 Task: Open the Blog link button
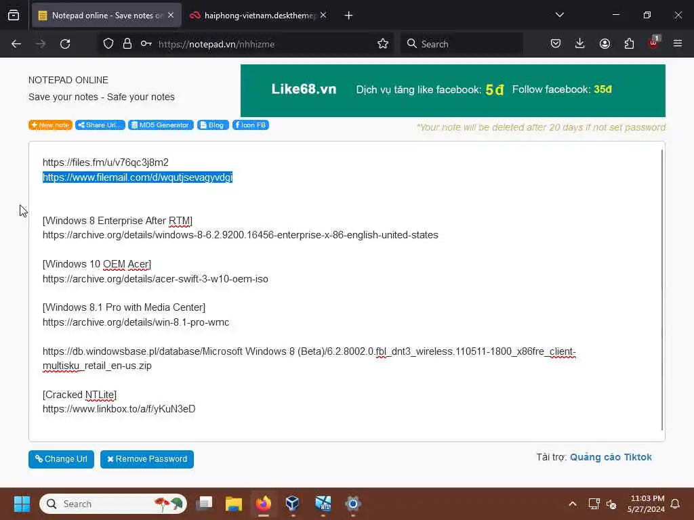[213, 125]
